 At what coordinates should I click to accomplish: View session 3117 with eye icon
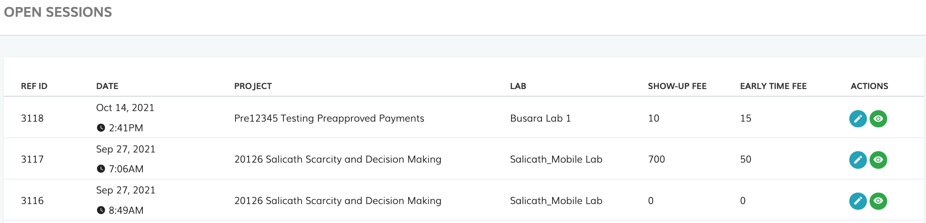tap(878, 160)
